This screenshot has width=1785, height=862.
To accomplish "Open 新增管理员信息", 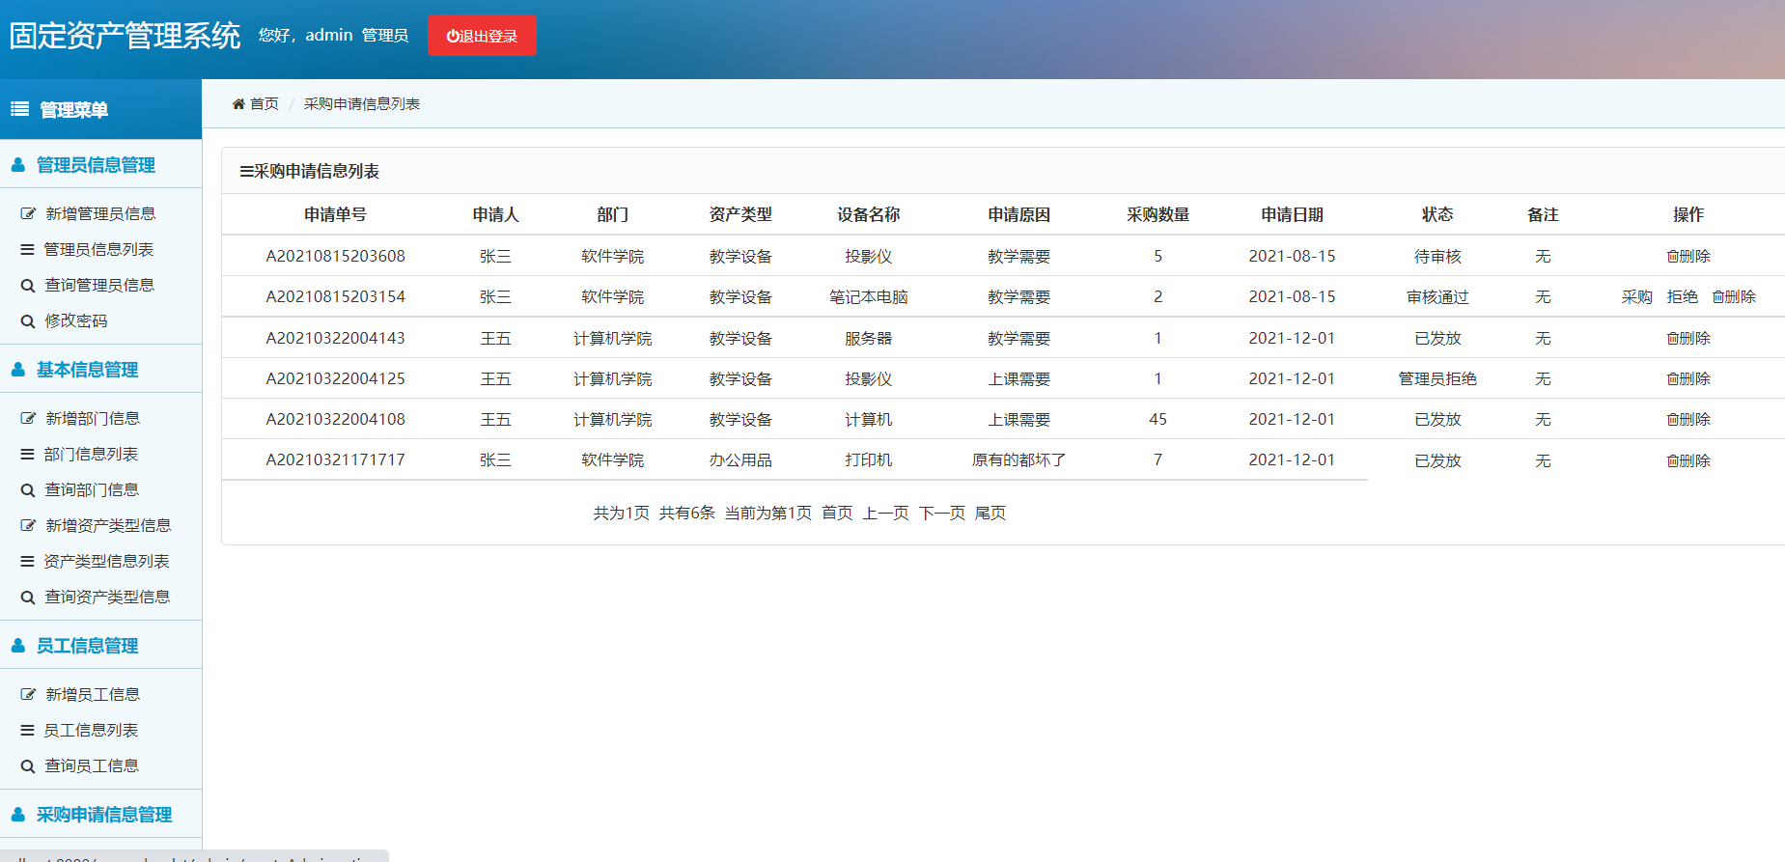I will pyautogui.click(x=100, y=213).
